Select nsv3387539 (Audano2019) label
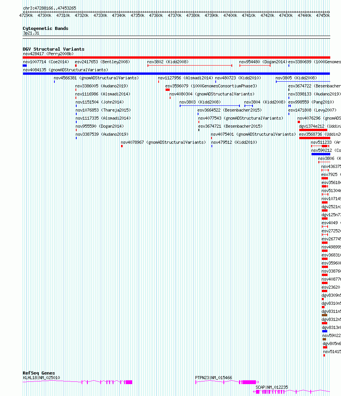This screenshot has width=341, height=396. click(x=102, y=135)
